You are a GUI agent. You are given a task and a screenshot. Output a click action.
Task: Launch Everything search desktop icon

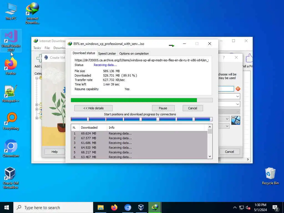(x=11, y=121)
